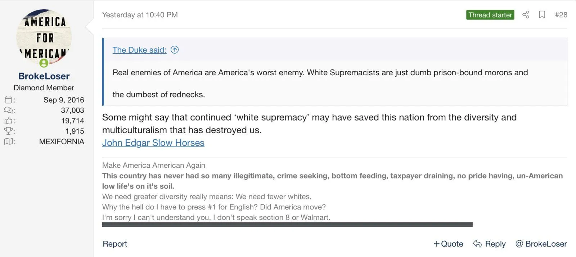The width and height of the screenshot is (576, 257).
Task: Bookmark this post
Action: [542, 15]
